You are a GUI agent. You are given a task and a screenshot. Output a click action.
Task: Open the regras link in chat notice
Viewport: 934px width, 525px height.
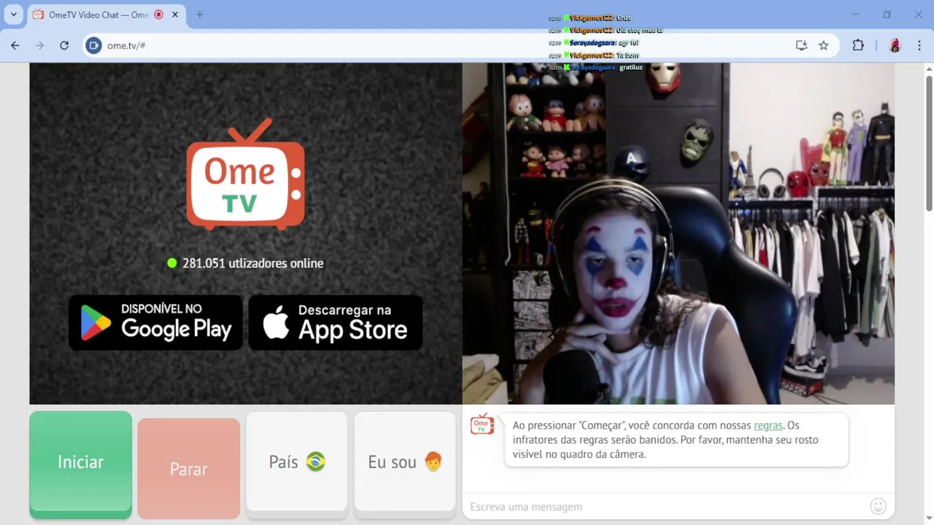coord(768,425)
